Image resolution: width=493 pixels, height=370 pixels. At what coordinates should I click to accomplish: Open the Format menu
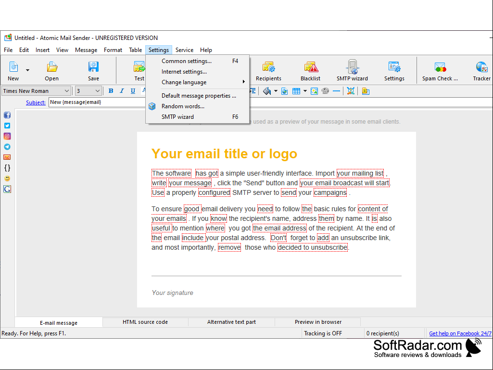(x=113, y=50)
